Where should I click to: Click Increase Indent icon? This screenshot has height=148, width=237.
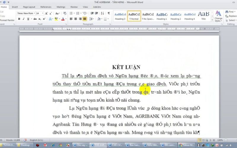click(x=97, y=13)
